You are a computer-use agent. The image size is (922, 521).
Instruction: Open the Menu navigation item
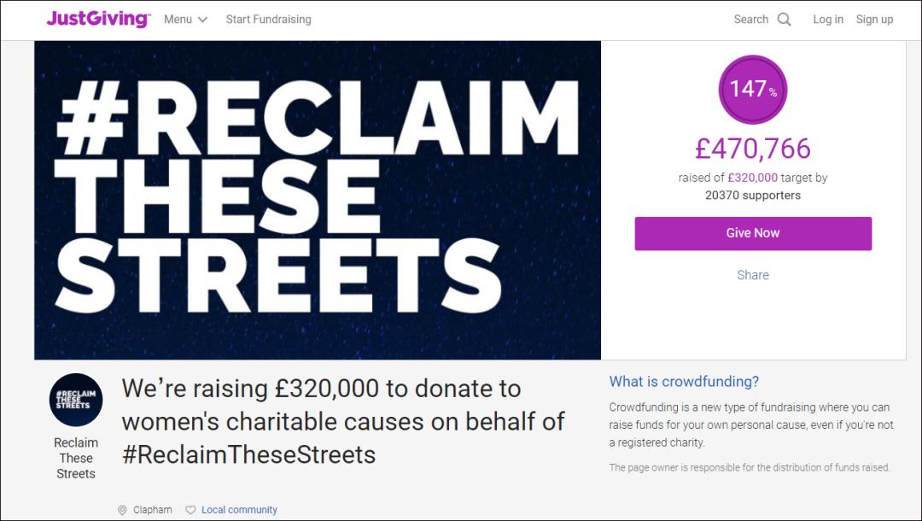(x=178, y=19)
